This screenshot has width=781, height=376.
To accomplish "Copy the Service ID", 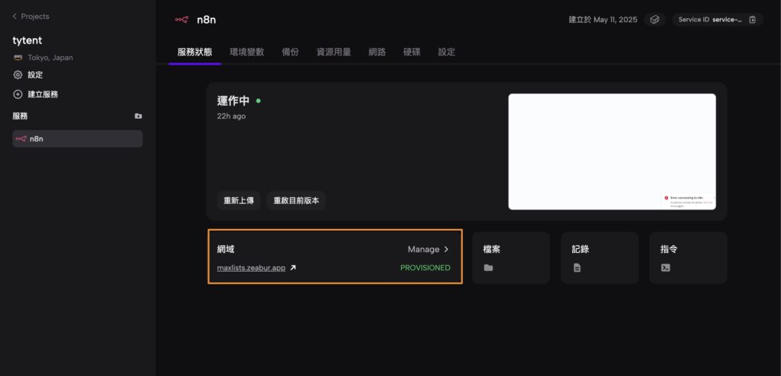I will (x=753, y=19).
